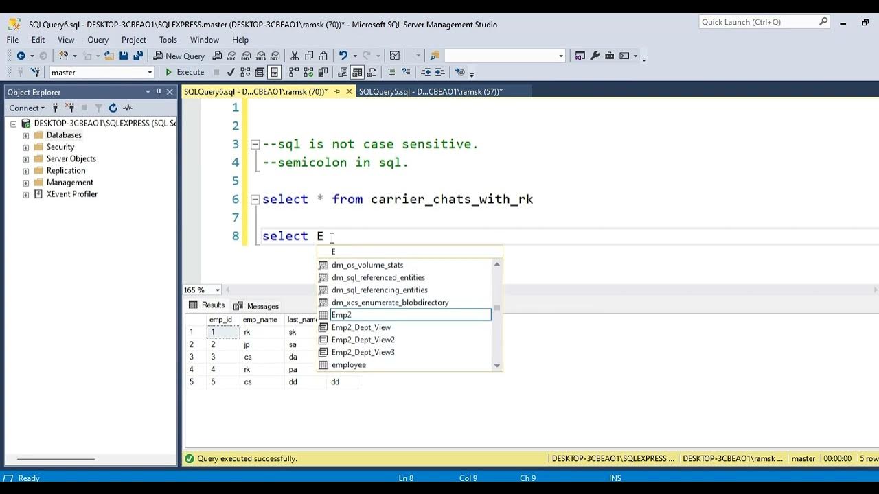Comment out the selected lines

[391, 72]
